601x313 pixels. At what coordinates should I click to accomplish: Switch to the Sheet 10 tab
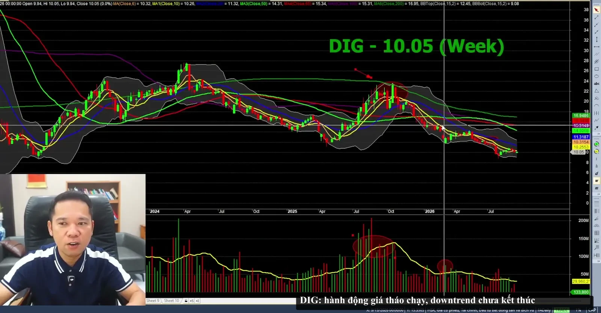click(x=171, y=301)
